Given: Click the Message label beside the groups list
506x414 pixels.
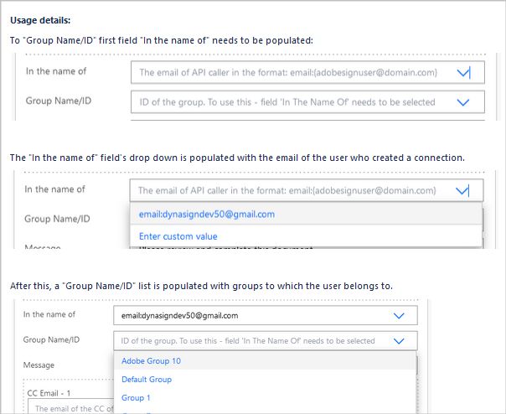Looking at the screenshot, I should click(39, 365).
